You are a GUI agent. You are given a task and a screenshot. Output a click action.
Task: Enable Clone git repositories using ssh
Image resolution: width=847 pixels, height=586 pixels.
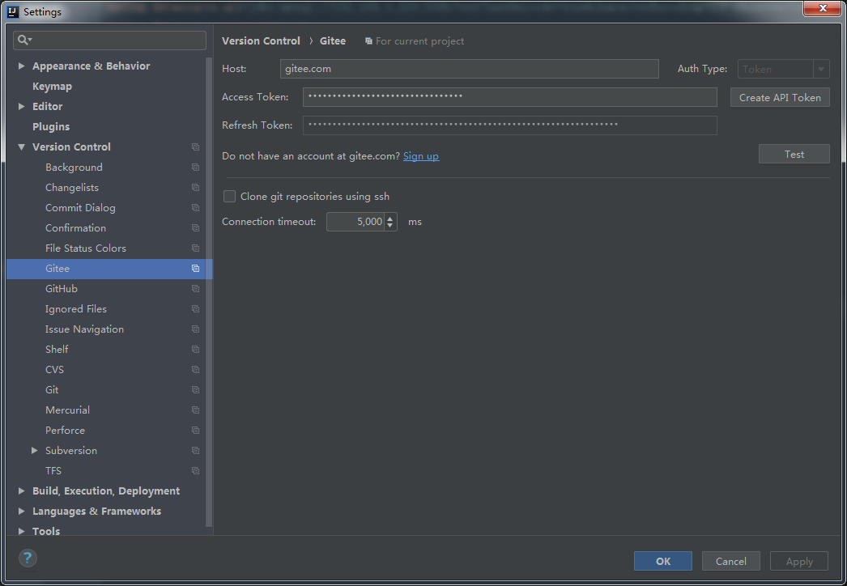point(230,197)
